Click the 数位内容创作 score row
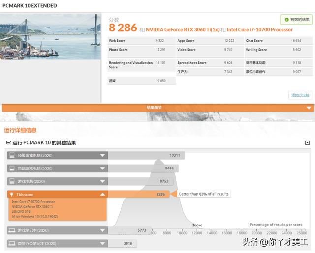This screenshot has height=253, width=315. tap(279, 72)
